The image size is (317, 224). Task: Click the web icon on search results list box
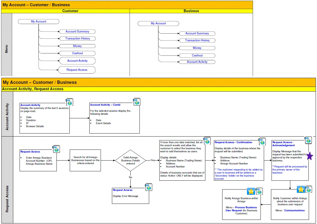pyautogui.click(x=207, y=141)
